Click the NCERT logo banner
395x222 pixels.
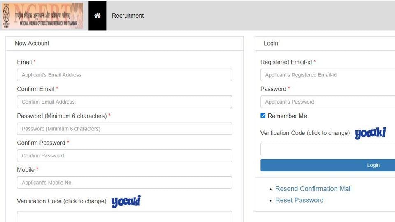(x=42, y=16)
